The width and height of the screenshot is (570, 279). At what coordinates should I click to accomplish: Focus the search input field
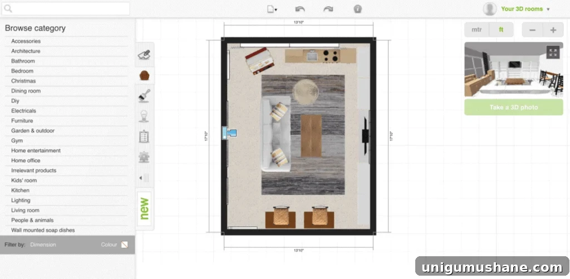[66, 9]
